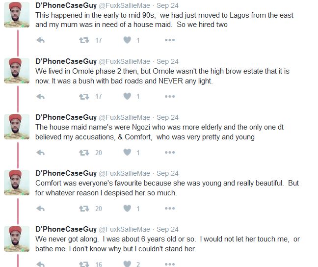Open the Sep 24 timestamp of third tweet
This screenshot has height=267, width=318.
167,117
